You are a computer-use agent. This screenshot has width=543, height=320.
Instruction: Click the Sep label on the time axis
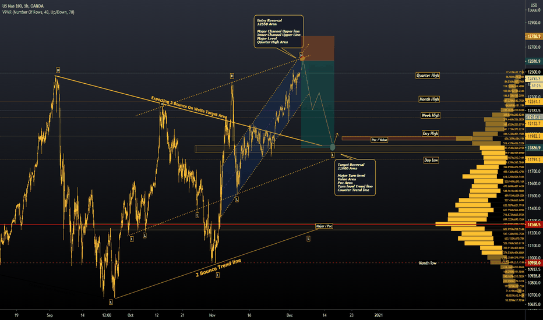tap(50, 315)
